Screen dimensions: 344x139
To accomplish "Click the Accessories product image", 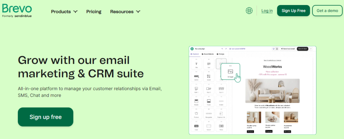I will (291, 117).
